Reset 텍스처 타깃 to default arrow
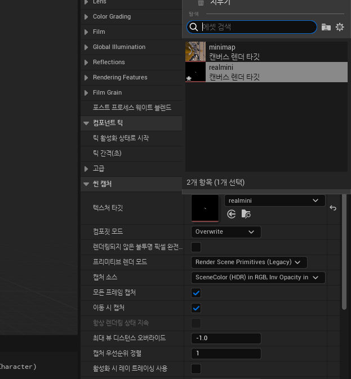This screenshot has height=379, width=351. 333,208
